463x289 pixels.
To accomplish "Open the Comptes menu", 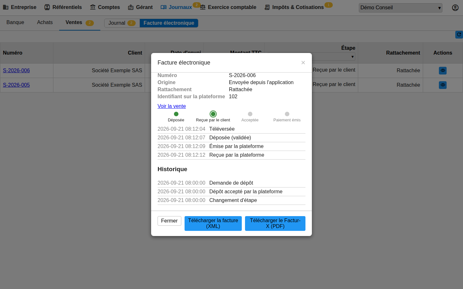I will [105, 7].
